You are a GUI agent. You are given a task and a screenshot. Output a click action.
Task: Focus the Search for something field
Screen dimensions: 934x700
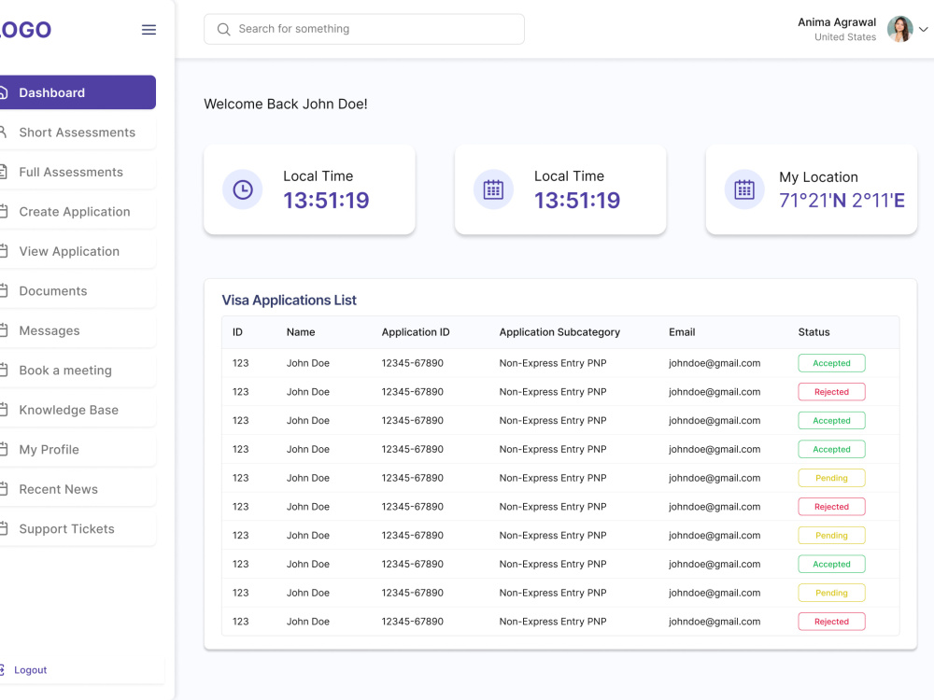click(x=364, y=29)
